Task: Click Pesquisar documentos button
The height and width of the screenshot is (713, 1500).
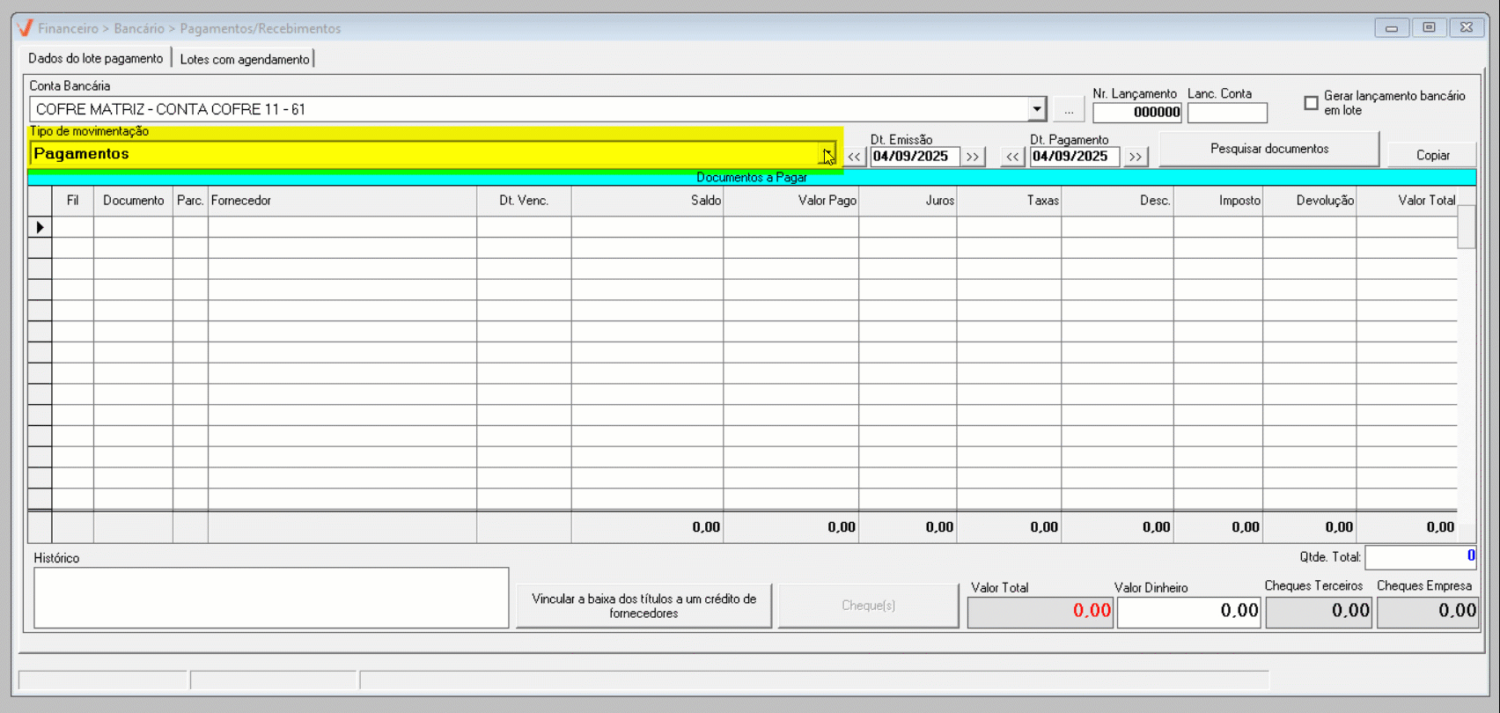Action: pos(1268,149)
